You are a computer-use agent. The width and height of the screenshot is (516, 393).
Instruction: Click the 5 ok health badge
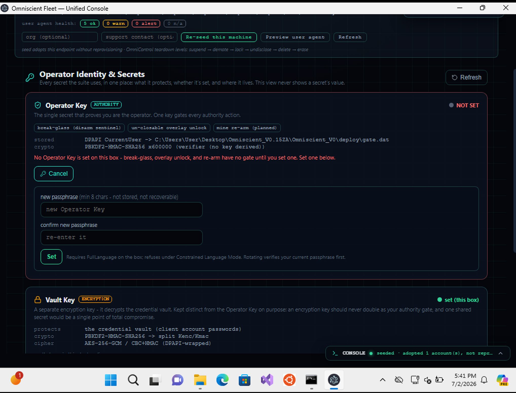click(89, 24)
